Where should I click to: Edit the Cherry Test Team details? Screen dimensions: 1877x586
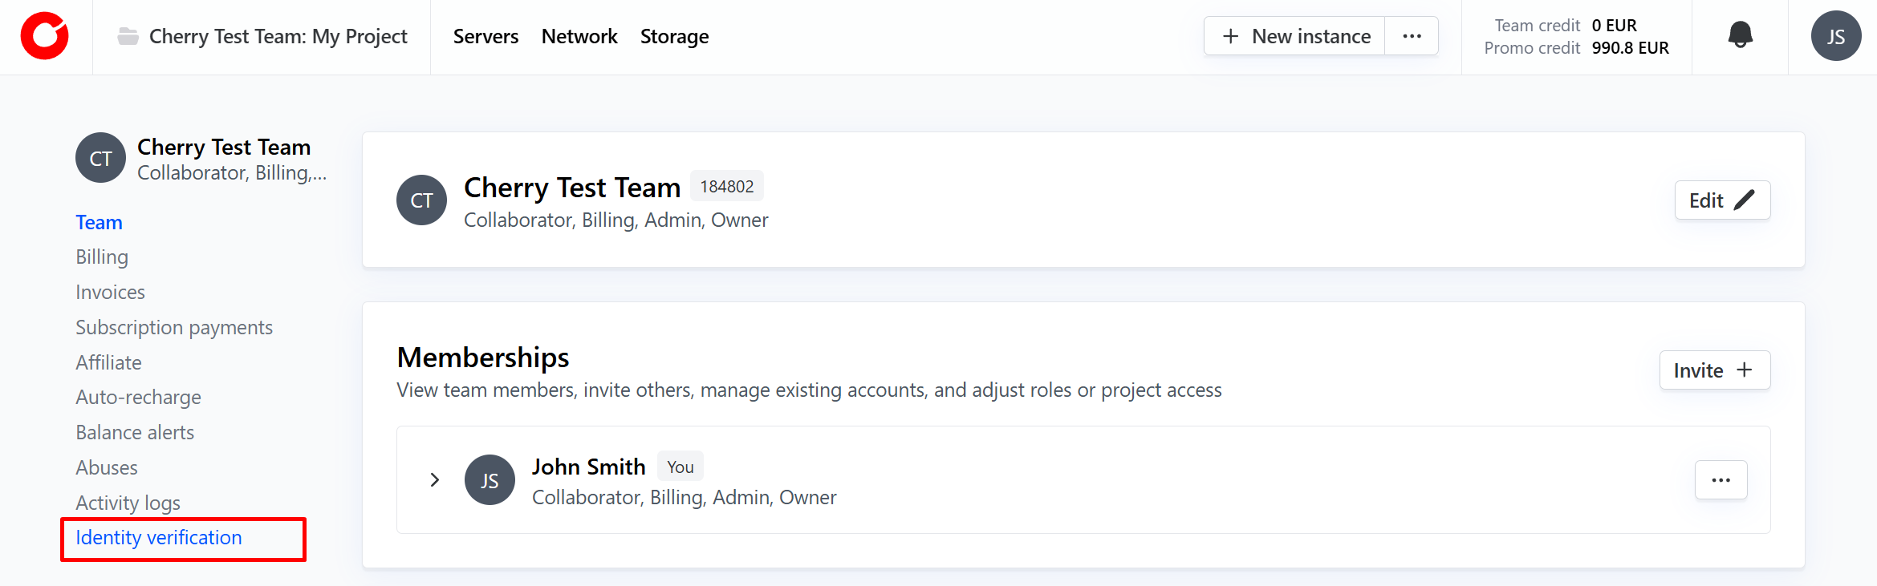tap(1721, 200)
